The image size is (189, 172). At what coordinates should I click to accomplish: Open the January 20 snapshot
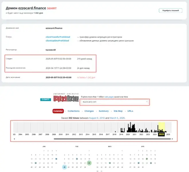point(36,163)
